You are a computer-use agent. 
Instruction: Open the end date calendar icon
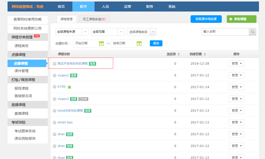[x=139, y=43]
